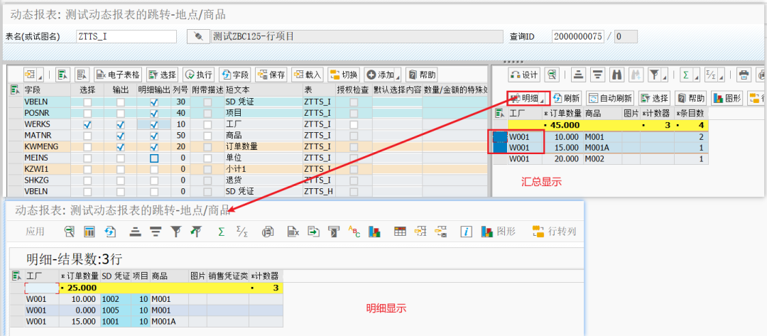Click the blue information icon in the detail window
767x336 pixels.
(x=467, y=232)
